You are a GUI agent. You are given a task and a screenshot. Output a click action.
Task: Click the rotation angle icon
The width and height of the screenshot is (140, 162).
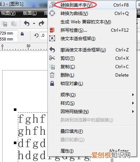pyautogui.click(x=36, y=35)
